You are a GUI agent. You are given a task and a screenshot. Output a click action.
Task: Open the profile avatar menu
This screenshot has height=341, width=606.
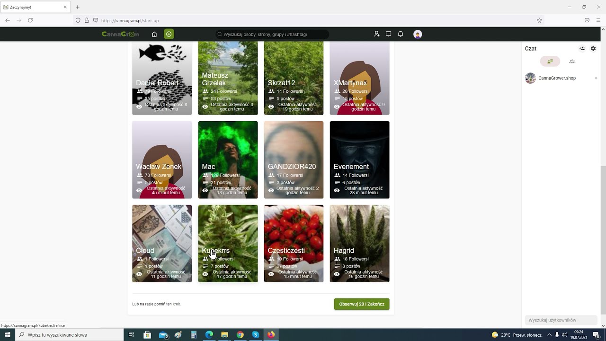(x=418, y=34)
